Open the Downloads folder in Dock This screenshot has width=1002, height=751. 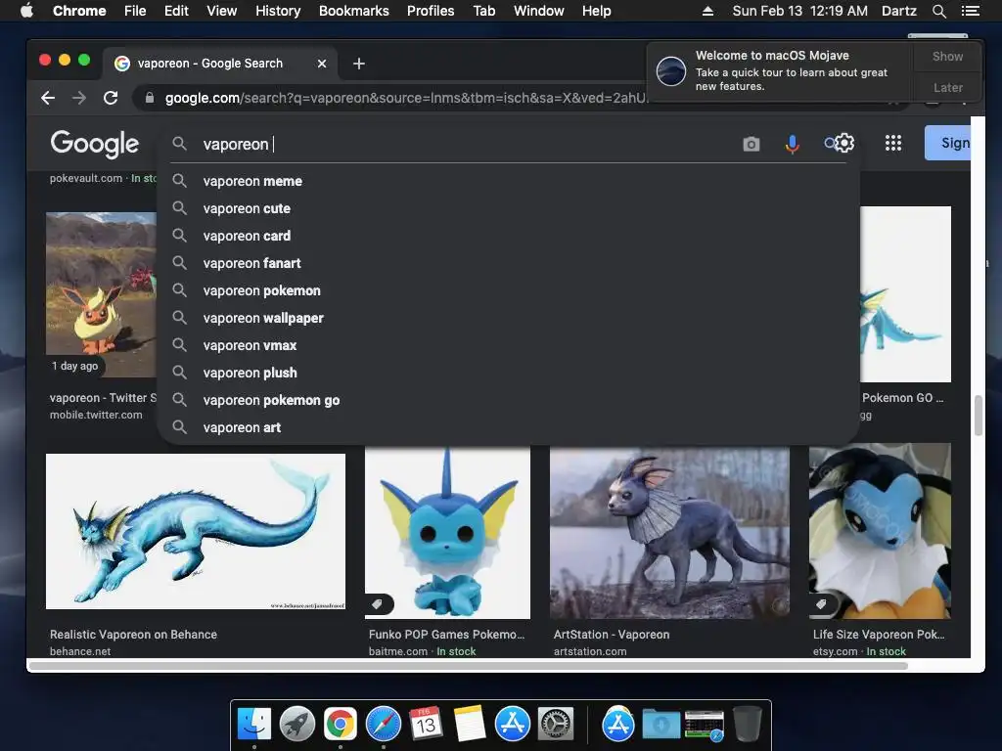tap(660, 725)
